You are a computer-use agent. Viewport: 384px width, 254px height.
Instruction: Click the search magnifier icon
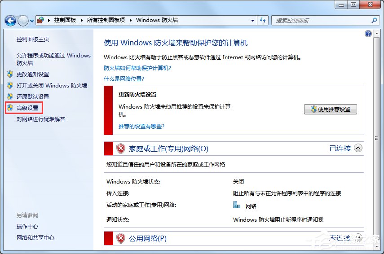[374, 20]
